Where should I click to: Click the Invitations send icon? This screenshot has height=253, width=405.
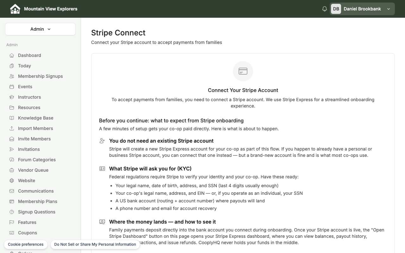tap(12, 149)
